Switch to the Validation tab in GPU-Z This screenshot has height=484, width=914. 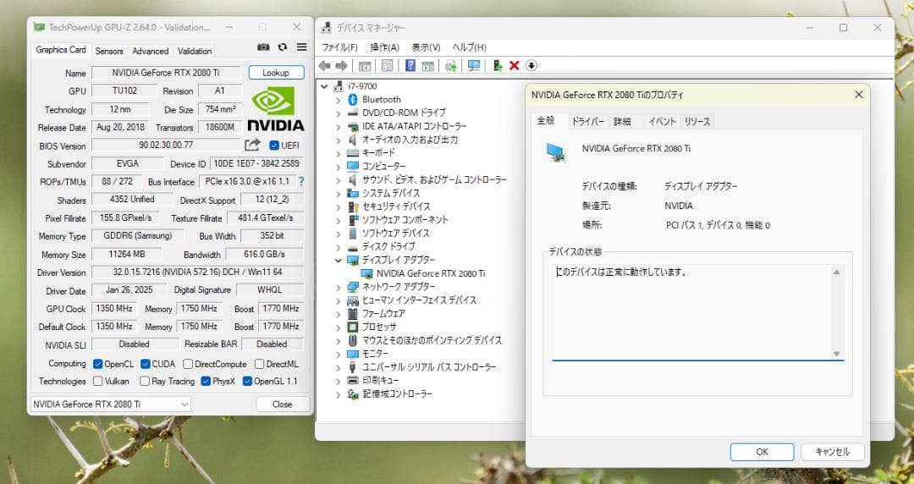195,51
